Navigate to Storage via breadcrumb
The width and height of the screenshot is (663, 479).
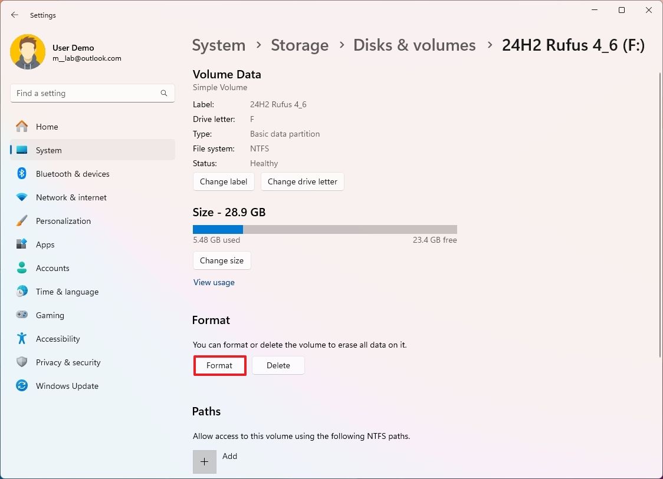point(300,45)
